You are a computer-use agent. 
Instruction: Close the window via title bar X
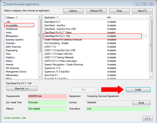tap(151, 4)
